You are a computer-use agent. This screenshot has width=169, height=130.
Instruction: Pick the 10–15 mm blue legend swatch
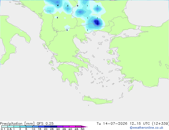point(35,127)
